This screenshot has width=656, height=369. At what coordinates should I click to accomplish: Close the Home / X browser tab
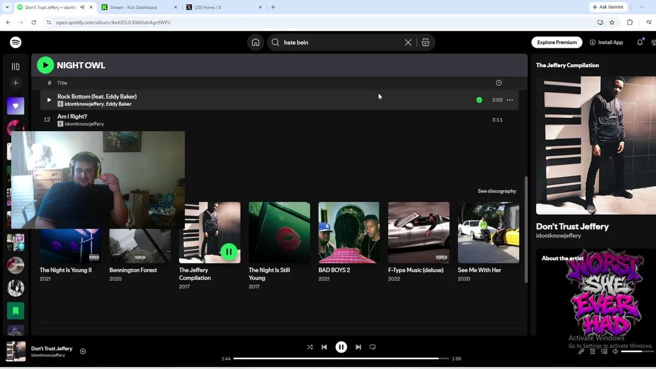[x=260, y=7]
